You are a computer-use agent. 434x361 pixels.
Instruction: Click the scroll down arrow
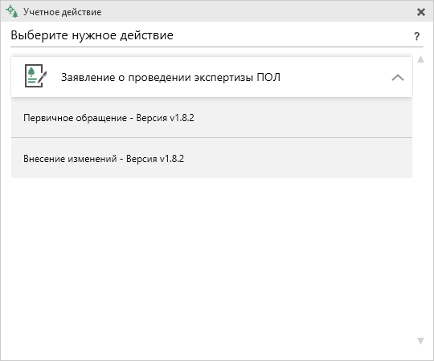point(420,341)
